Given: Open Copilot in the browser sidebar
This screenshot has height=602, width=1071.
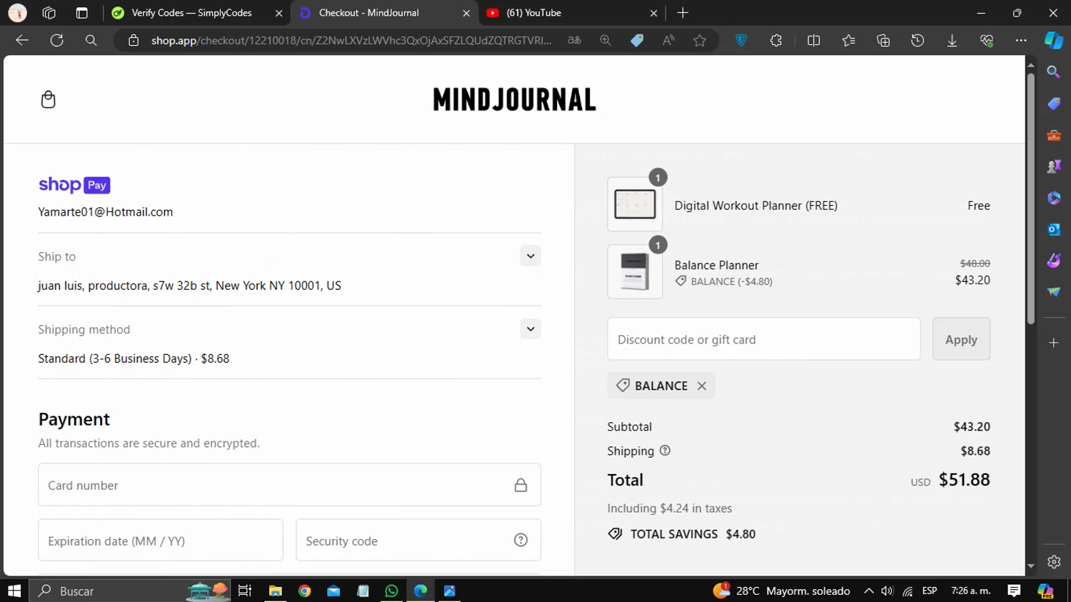Looking at the screenshot, I should click(x=1054, y=41).
